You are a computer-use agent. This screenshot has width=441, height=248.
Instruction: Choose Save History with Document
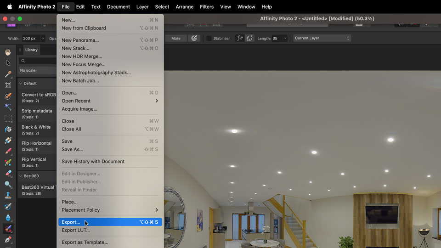point(110,161)
